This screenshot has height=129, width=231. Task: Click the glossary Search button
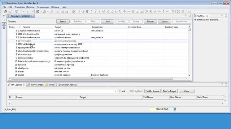pyautogui.click(x=63, y=21)
